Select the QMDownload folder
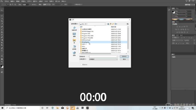 (86, 40)
